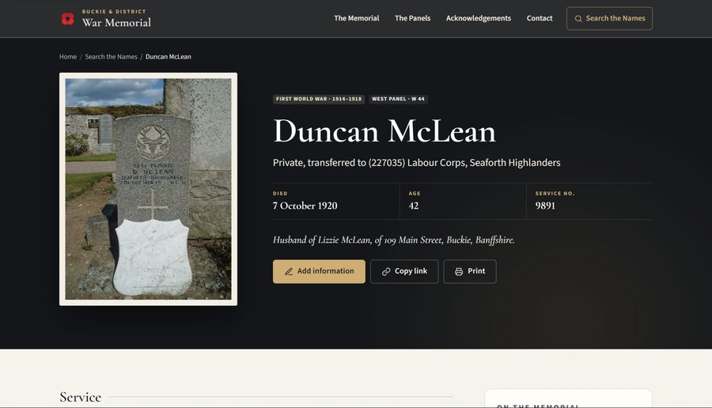Print the memorial record
The height and width of the screenshot is (408, 712).
(x=469, y=271)
